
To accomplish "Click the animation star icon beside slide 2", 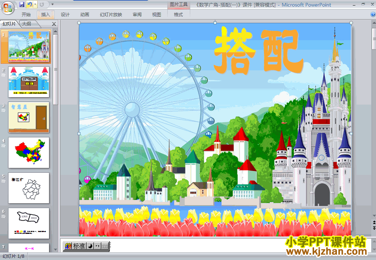I will click(3, 75).
